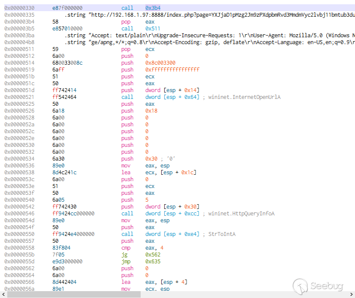Click the StrToIntA comment text
Viewport: 355px width, 298px height.
click(222, 234)
